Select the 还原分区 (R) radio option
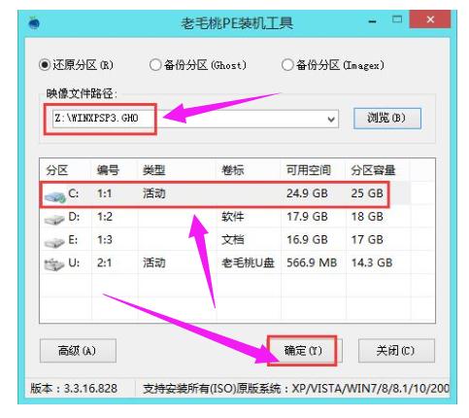469x418 pixels. (x=45, y=65)
